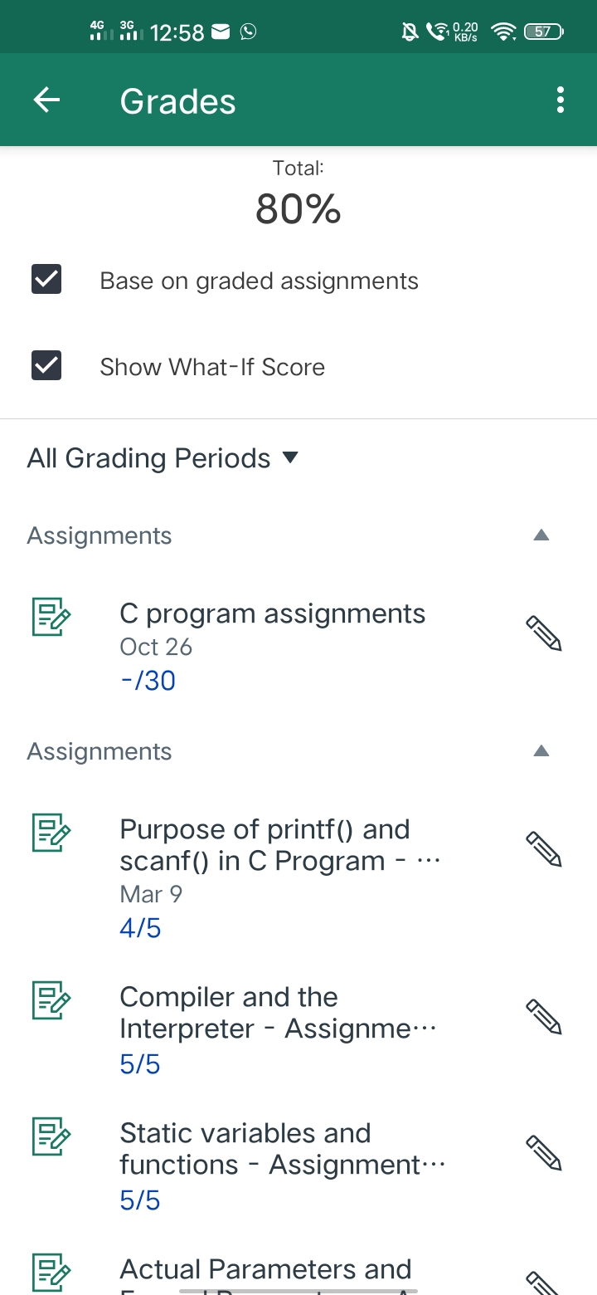Tap the 4/5 score of the printf() assignment
597x1295 pixels.
point(140,928)
